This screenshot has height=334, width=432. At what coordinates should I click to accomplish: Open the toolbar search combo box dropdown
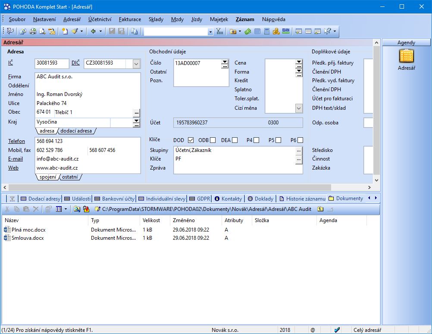210,32
